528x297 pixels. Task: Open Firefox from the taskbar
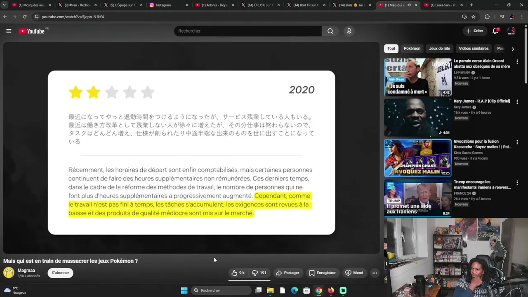click(x=331, y=290)
